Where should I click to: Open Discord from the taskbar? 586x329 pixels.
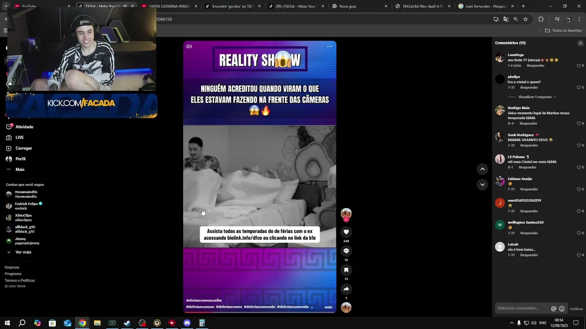[187, 323]
